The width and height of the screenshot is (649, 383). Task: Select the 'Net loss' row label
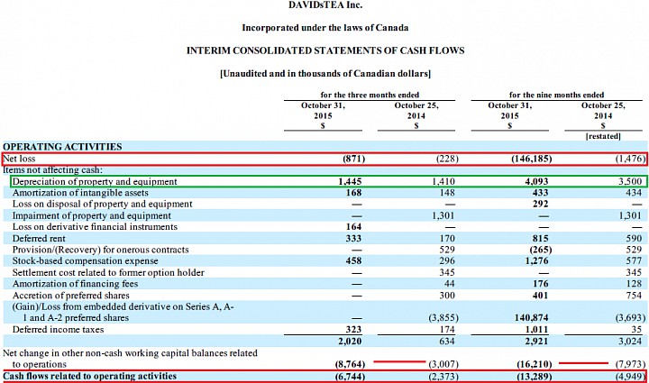tap(19, 159)
